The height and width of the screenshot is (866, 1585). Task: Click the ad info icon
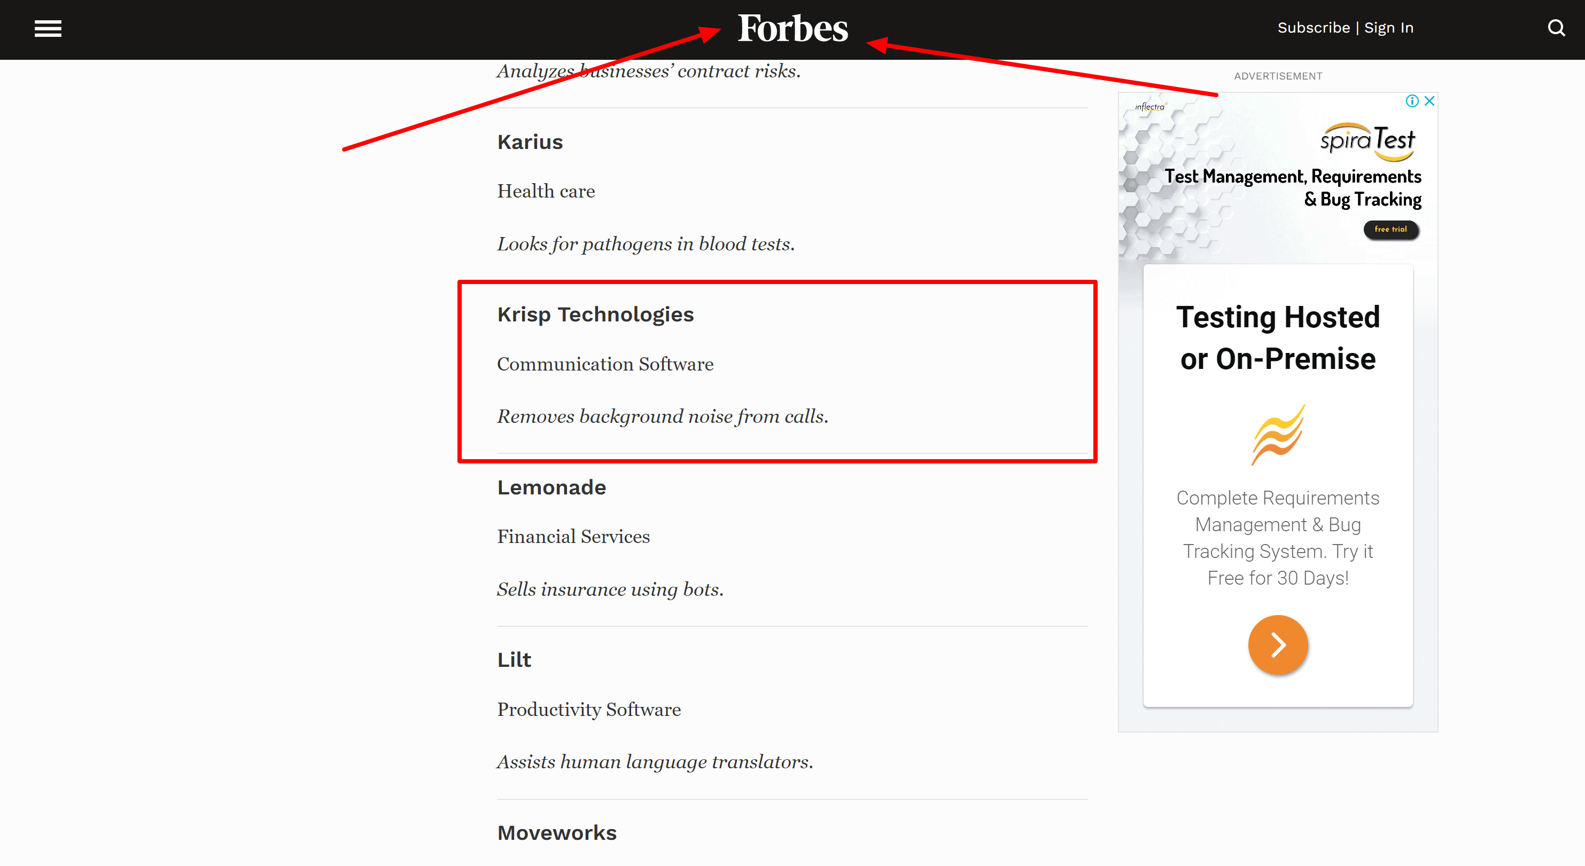(1411, 101)
